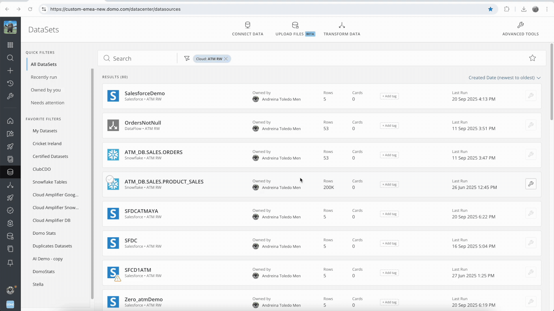Reload the page in browser
Viewport: 554px width, 311px height.
tap(30, 9)
